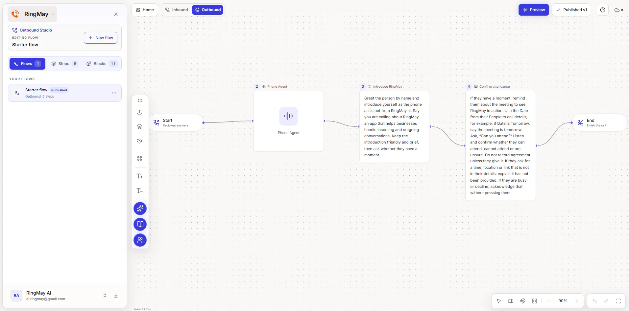Switch to the Outbound tab
Screen dimensions: 629x311
(x=208, y=10)
